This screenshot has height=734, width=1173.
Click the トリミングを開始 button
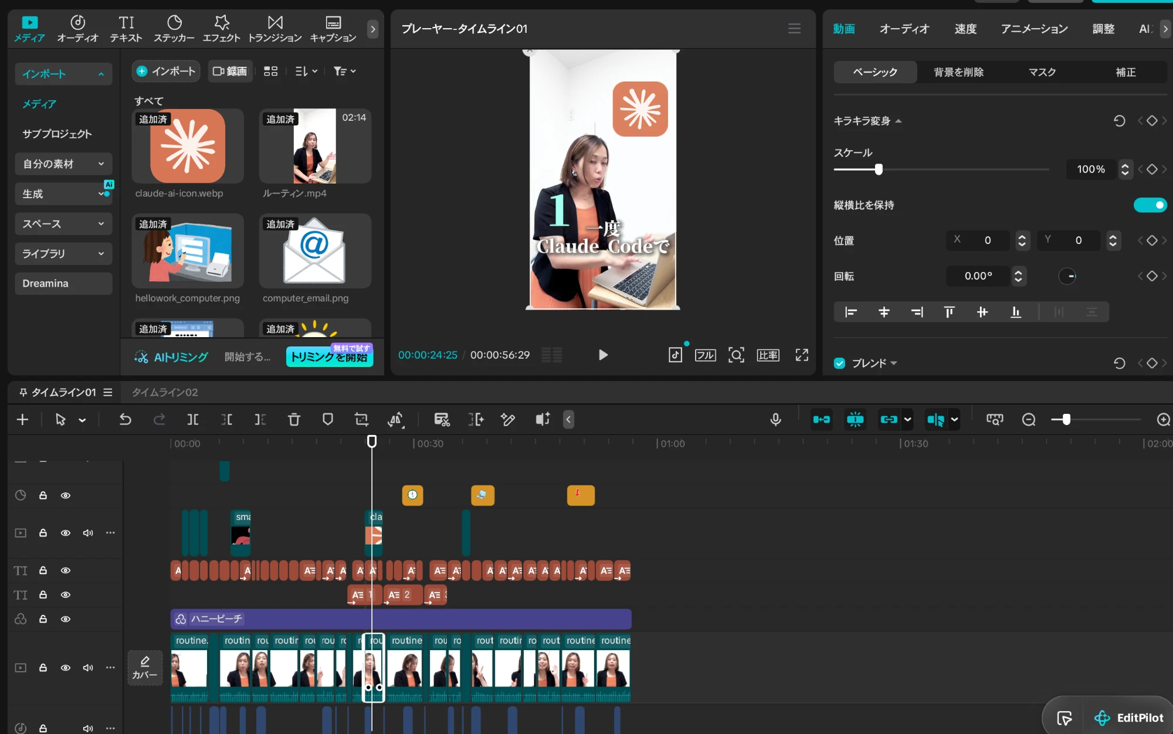[x=329, y=356]
